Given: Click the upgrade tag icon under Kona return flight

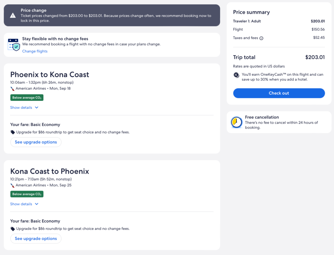Looking at the screenshot, I should [13, 229].
